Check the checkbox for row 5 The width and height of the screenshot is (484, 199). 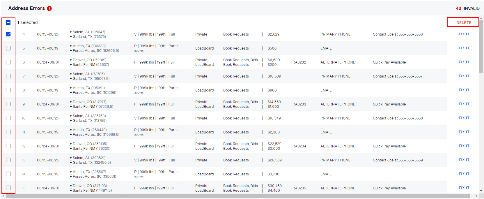coord(8,48)
